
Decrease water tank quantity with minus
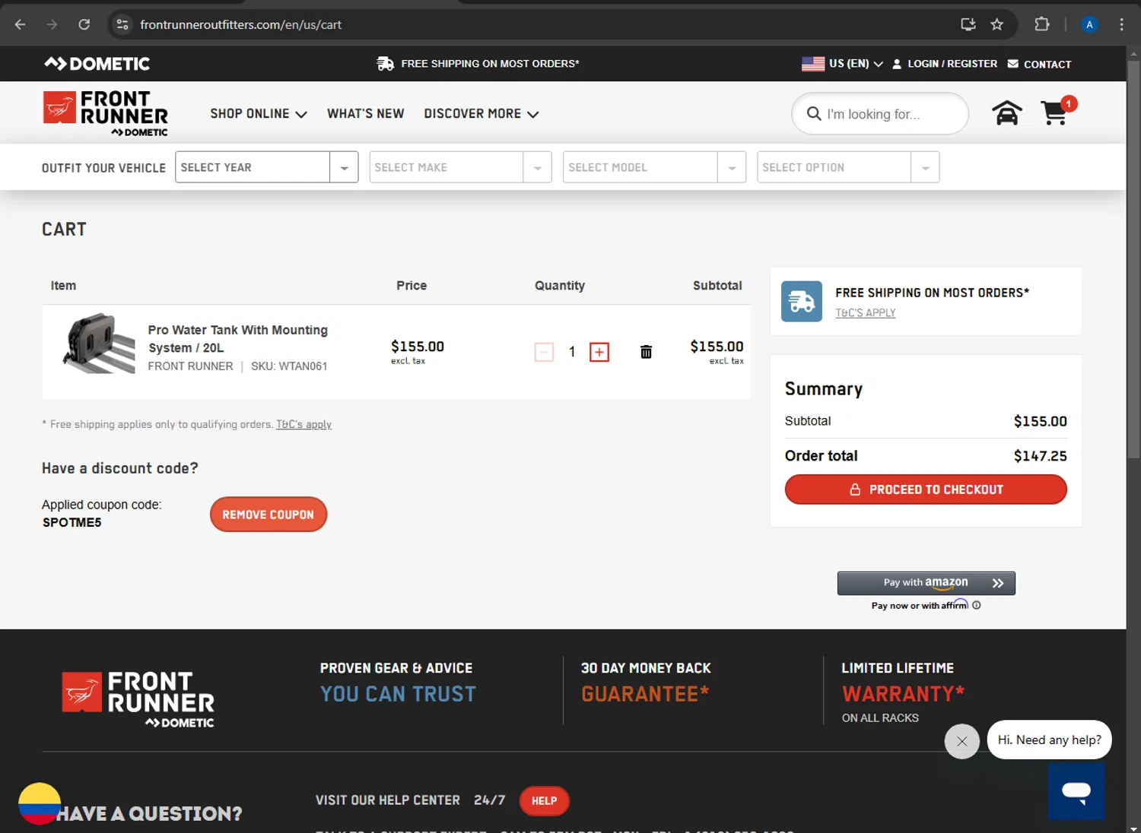click(x=544, y=352)
